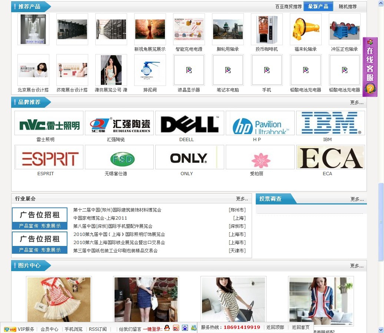Screen dimensions: 384x333
Task: Click the two-people login icon in bottom bar
Action: [194, 328]
